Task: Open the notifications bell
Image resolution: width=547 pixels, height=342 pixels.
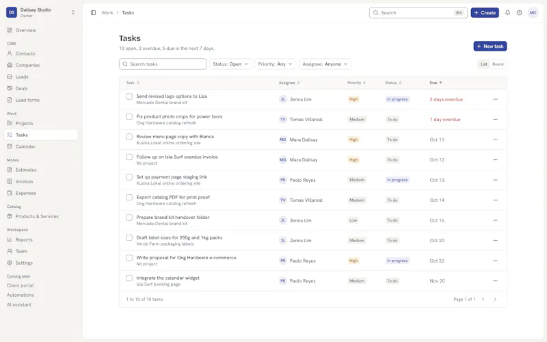Action: [x=507, y=12]
